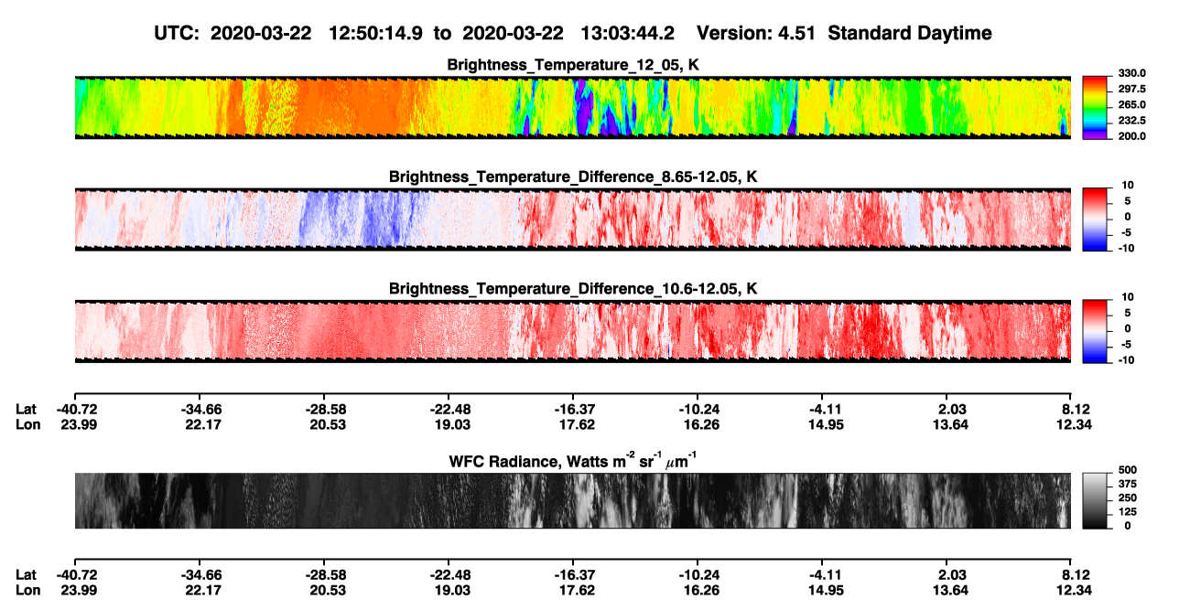The image size is (1190, 610).
Task: Click longitude '13.64' above the WFC Radiance title
Action: [950, 424]
